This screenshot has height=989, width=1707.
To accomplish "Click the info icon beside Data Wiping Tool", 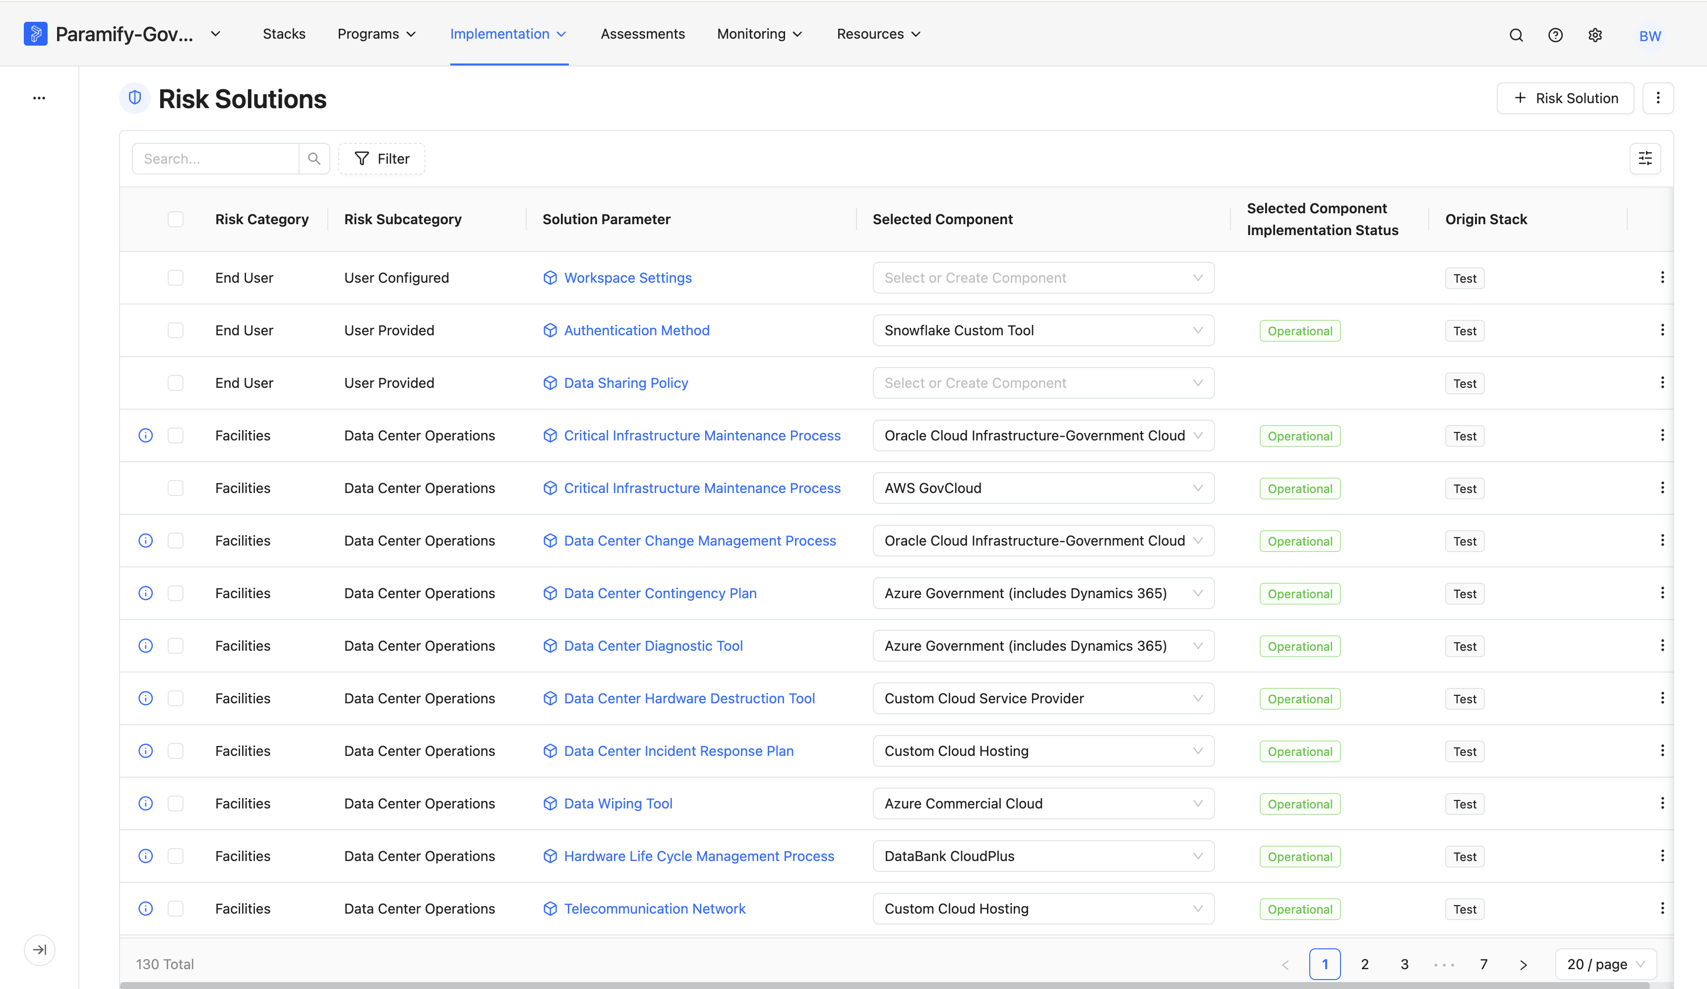I will click(x=146, y=804).
